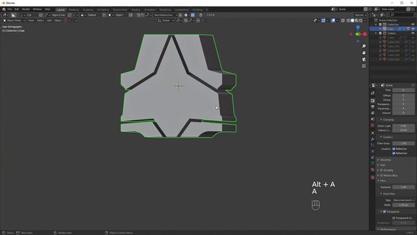Switch to the Sculpting workspace tab
Image resolution: width=417 pixels, height=235 pixels.
point(88,10)
